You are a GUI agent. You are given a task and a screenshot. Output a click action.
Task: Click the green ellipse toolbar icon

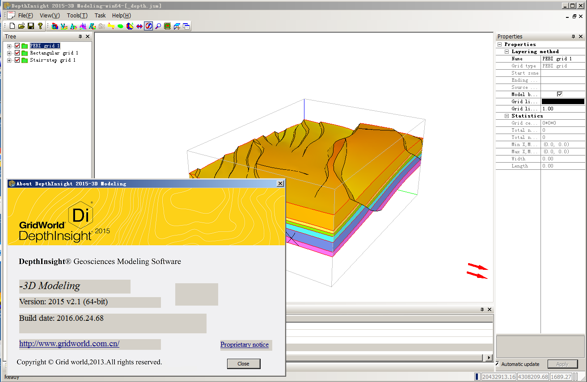pyautogui.click(x=120, y=26)
